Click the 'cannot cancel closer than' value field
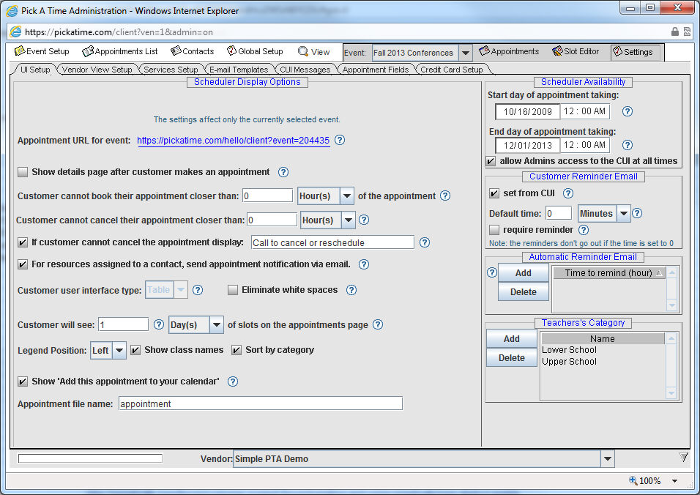 tap(272, 220)
